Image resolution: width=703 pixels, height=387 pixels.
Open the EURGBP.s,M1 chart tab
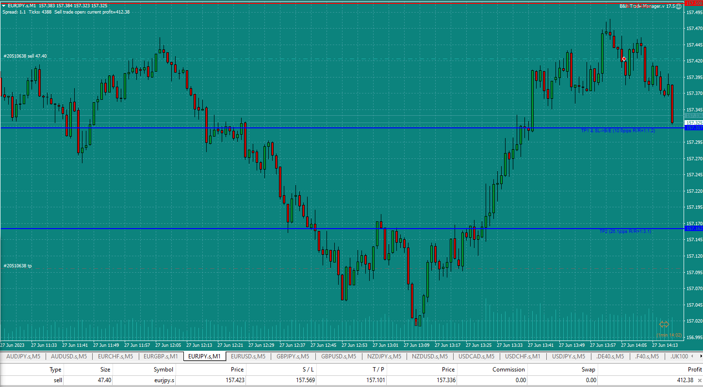click(x=161, y=356)
